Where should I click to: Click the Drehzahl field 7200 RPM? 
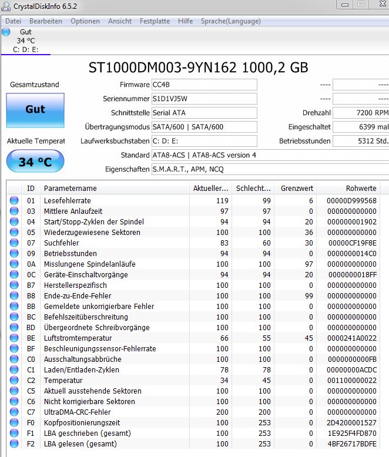coord(361,113)
